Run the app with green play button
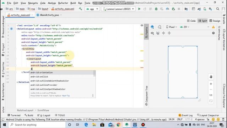The height and width of the screenshot is (128, 227). click(x=139, y=9)
